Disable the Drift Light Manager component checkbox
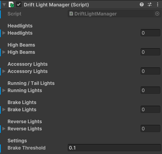Screen dimensions: 162x154 [x=19, y=5]
